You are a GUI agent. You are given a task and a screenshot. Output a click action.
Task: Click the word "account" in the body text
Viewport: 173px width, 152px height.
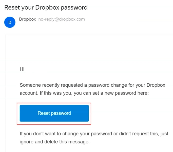click(28, 93)
